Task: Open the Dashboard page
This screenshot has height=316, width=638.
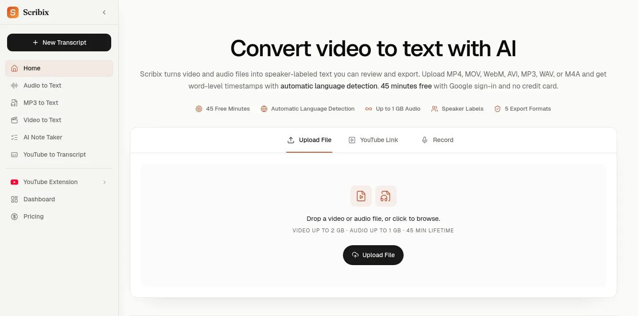Action: 59,199
